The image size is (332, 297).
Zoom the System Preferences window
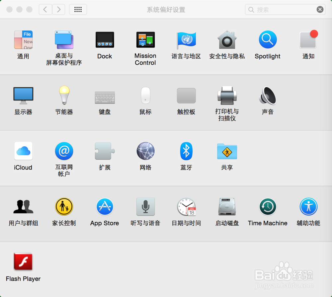pos(29,10)
